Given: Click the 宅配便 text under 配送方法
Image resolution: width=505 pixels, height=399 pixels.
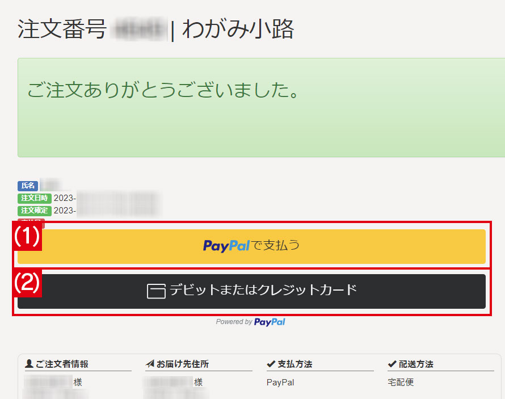Looking at the screenshot, I should (401, 382).
